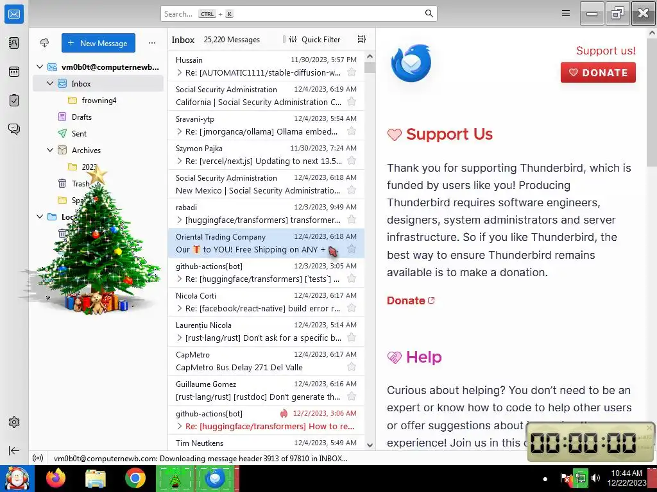Screen dimensions: 657x492
Task: Collapse the Local Folders tree
Action: tap(40, 217)
